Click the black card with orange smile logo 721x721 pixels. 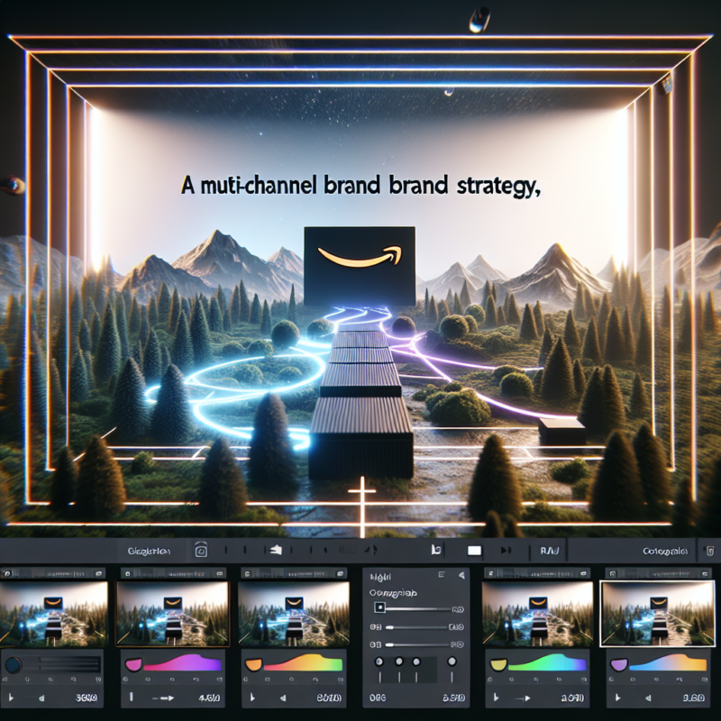tap(360, 266)
